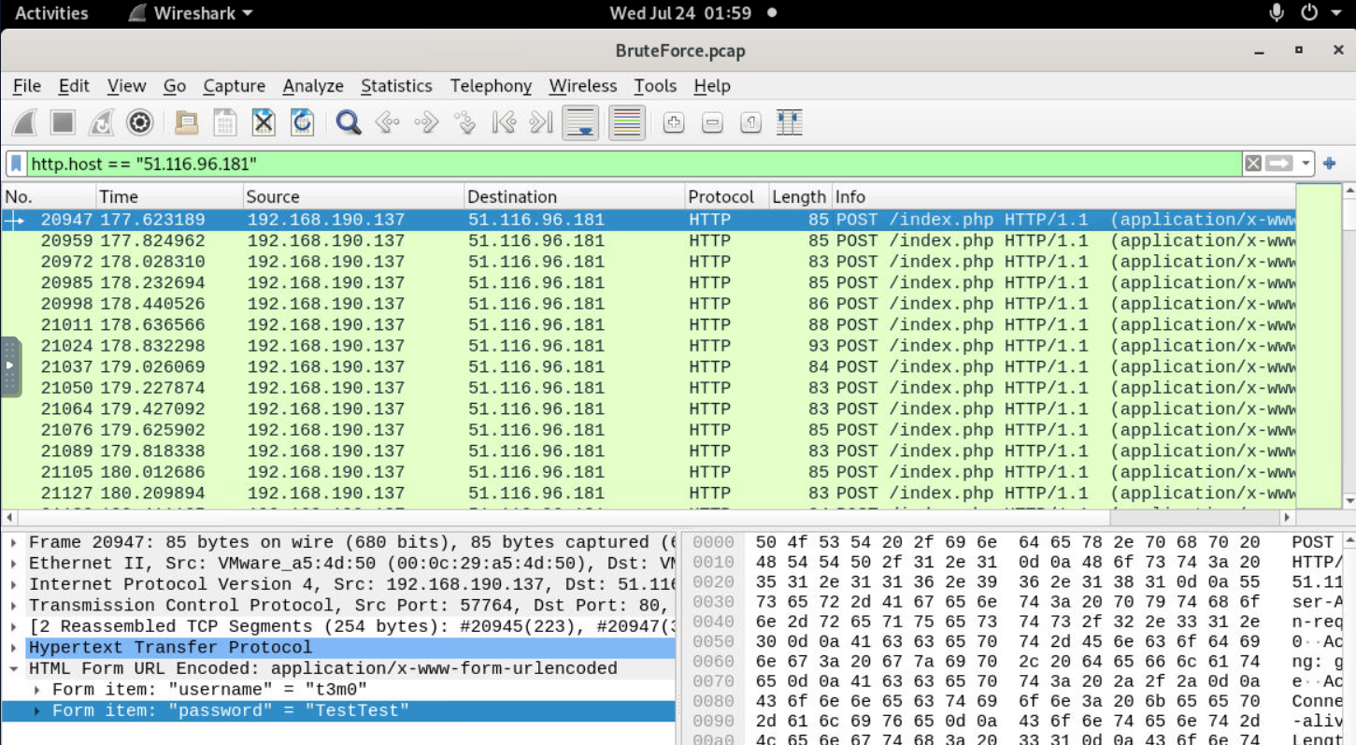Toggle packet colorization rules

(x=627, y=122)
